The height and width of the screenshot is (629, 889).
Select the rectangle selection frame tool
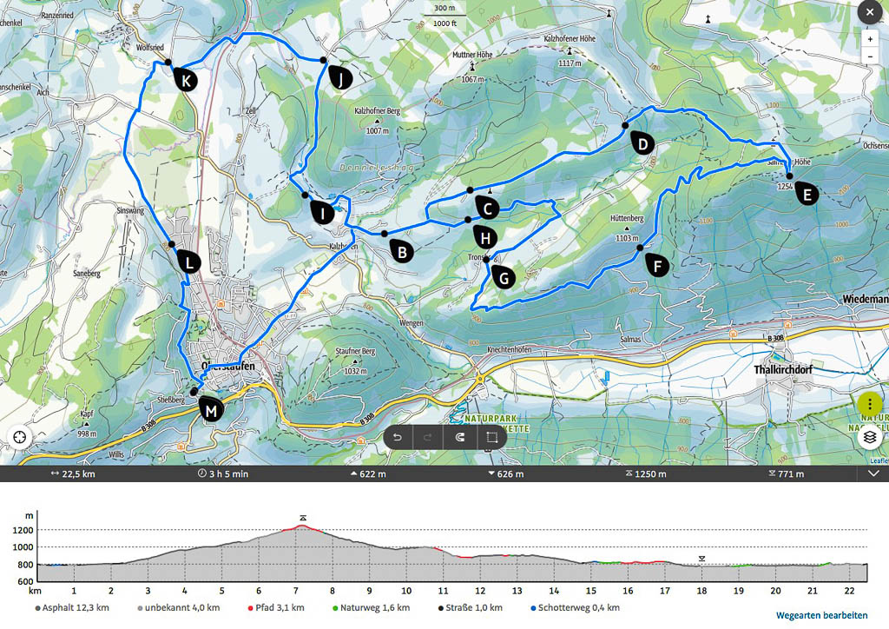coord(491,437)
